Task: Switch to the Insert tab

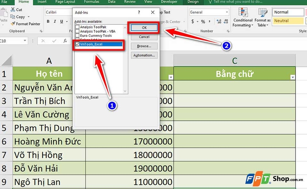Action: click(x=42, y=2)
